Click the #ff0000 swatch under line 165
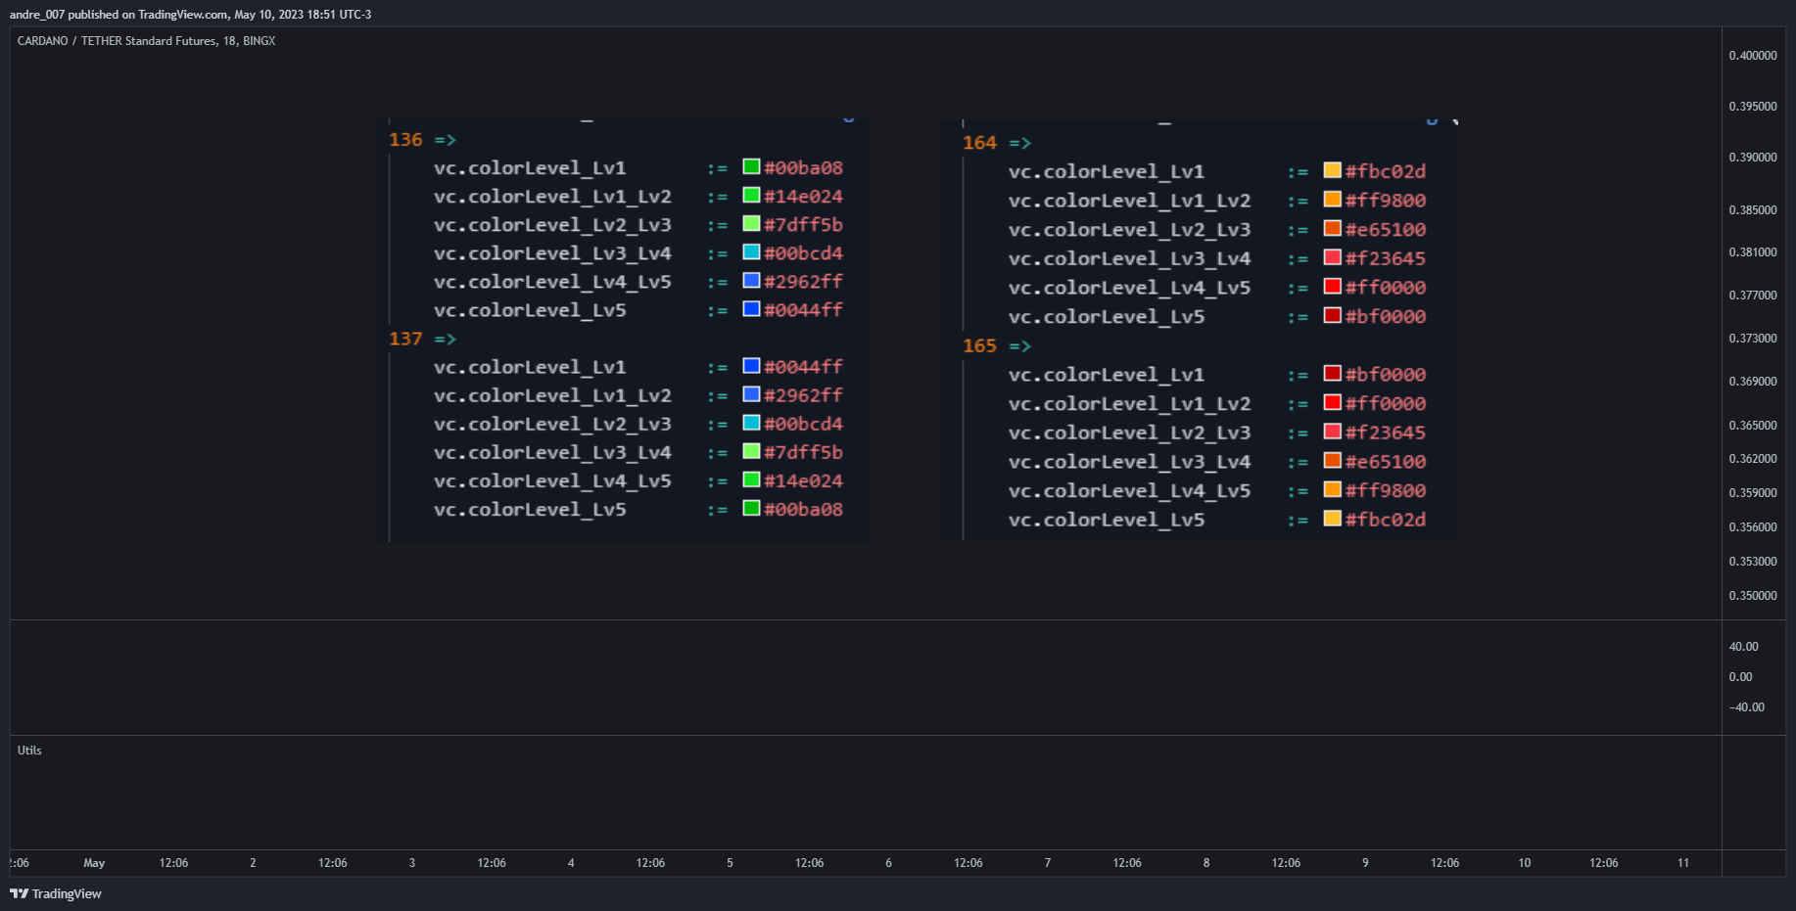 [x=1332, y=402]
